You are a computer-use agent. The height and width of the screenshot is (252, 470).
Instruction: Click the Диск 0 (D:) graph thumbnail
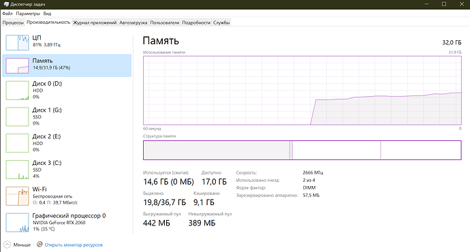tap(18, 90)
